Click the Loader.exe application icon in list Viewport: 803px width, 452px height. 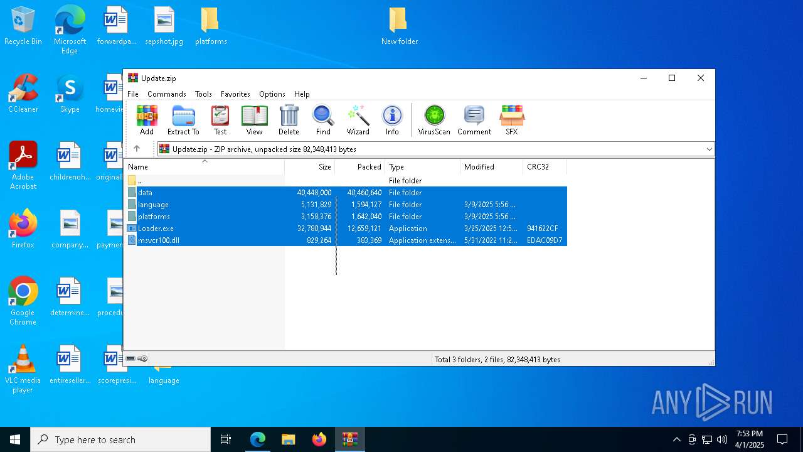pyautogui.click(x=132, y=229)
